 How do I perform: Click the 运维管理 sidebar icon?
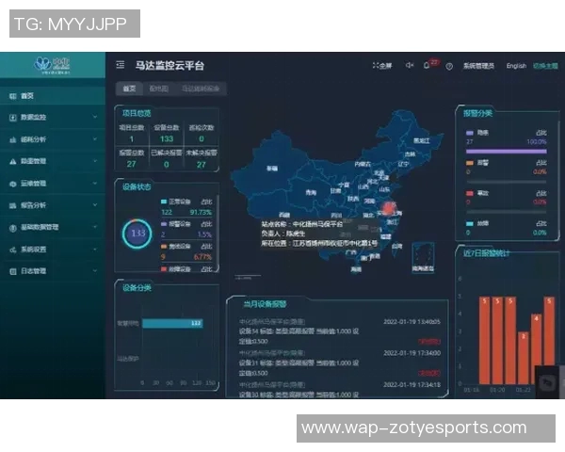pyautogui.click(x=12, y=184)
